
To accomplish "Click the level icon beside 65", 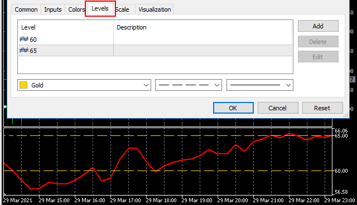I will [x=24, y=51].
